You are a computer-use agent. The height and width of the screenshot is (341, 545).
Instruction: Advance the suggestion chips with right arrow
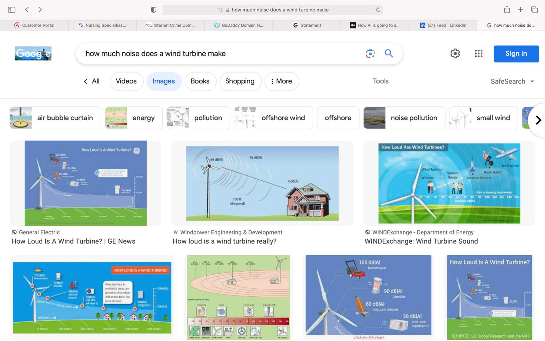pyautogui.click(x=538, y=120)
